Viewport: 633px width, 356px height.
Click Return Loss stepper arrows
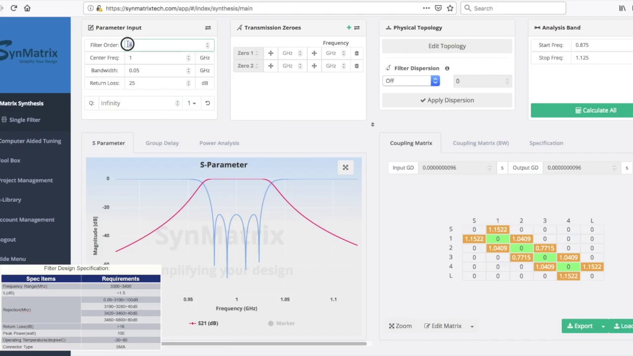(188, 83)
